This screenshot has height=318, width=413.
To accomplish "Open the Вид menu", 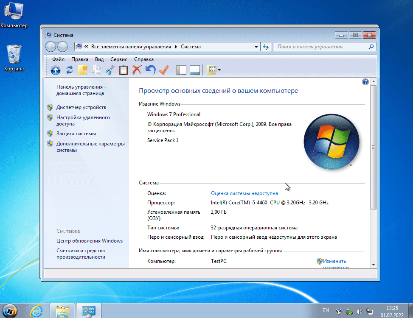I will 99,59.
